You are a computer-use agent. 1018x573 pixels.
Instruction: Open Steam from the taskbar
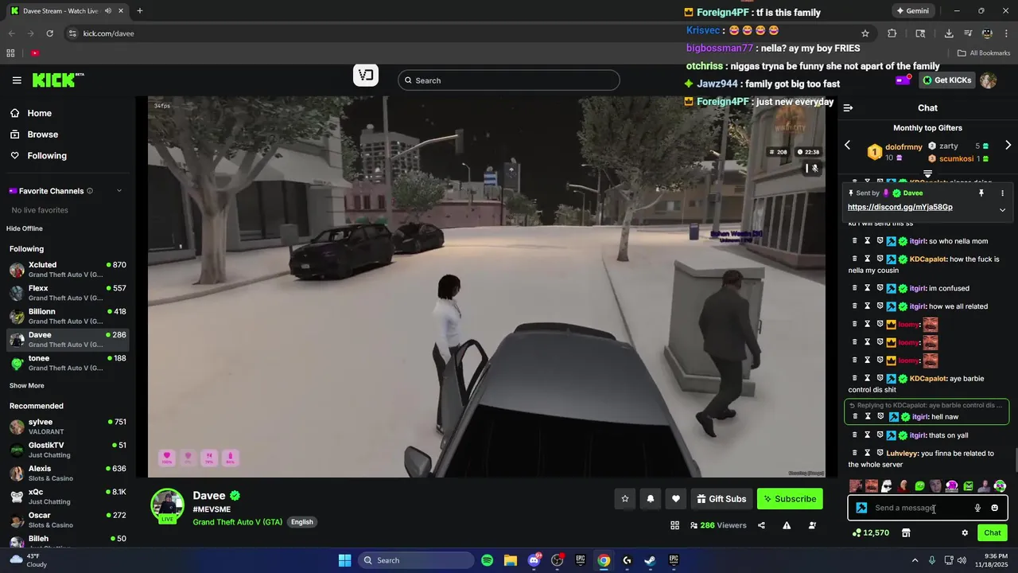[x=650, y=560]
